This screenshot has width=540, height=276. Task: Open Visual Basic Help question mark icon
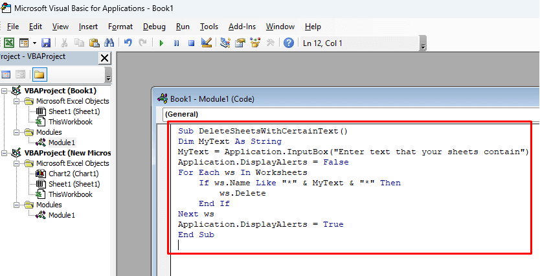click(289, 43)
